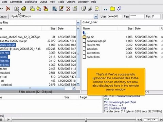Open the Sites menu
The width and height of the screenshot is (163, 122).
(x=4, y=2)
